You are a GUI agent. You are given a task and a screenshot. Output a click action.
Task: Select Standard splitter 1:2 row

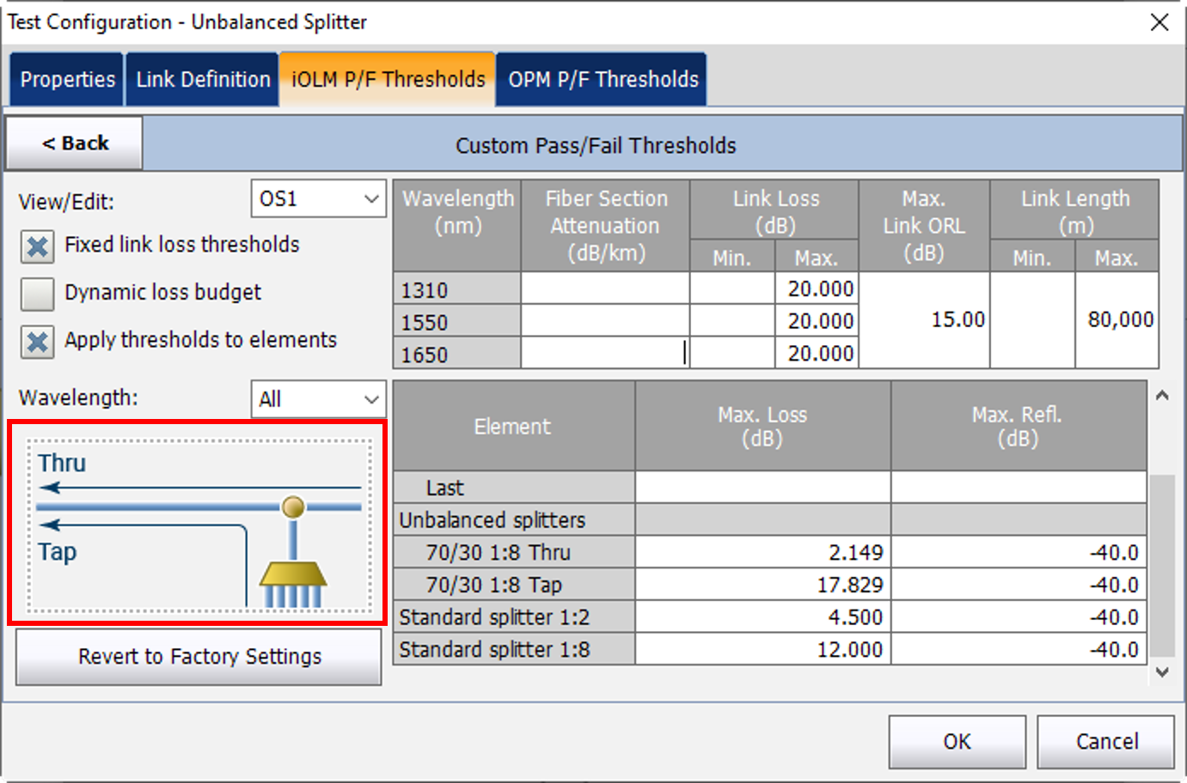pos(514,617)
